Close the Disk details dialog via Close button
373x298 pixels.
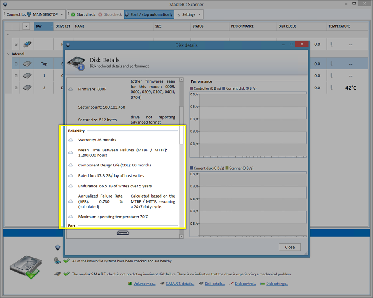[289, 247]
